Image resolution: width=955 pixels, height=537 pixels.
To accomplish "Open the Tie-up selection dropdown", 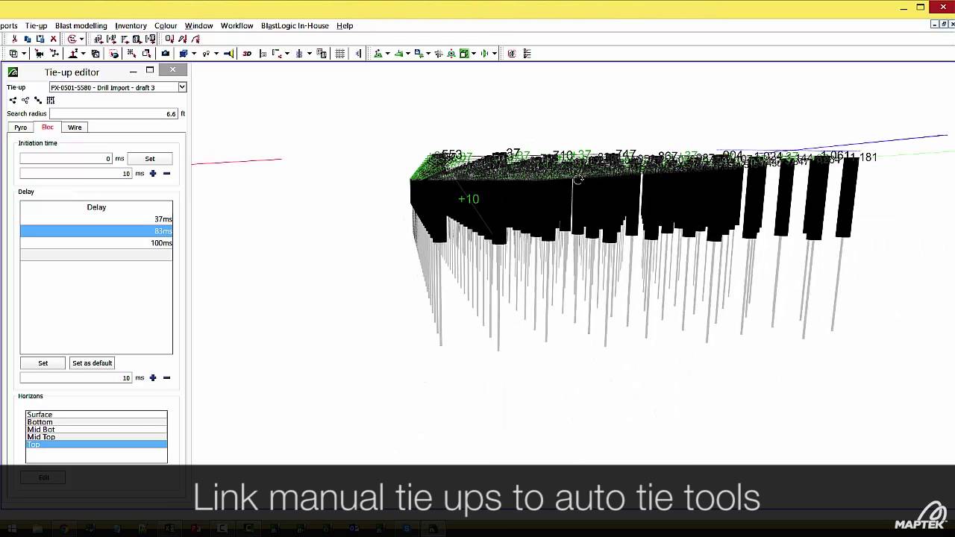I will point(181,87).
